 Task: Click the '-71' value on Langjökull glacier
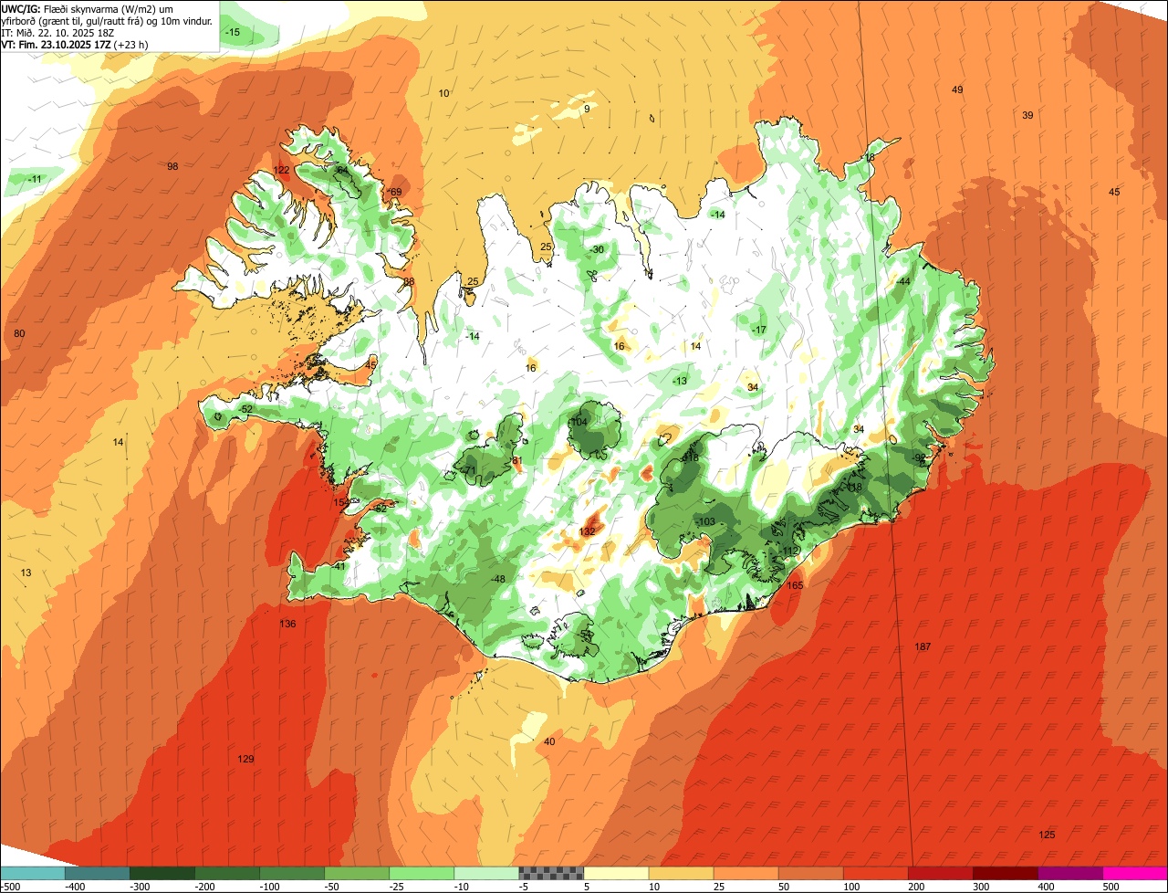point(470,470)
